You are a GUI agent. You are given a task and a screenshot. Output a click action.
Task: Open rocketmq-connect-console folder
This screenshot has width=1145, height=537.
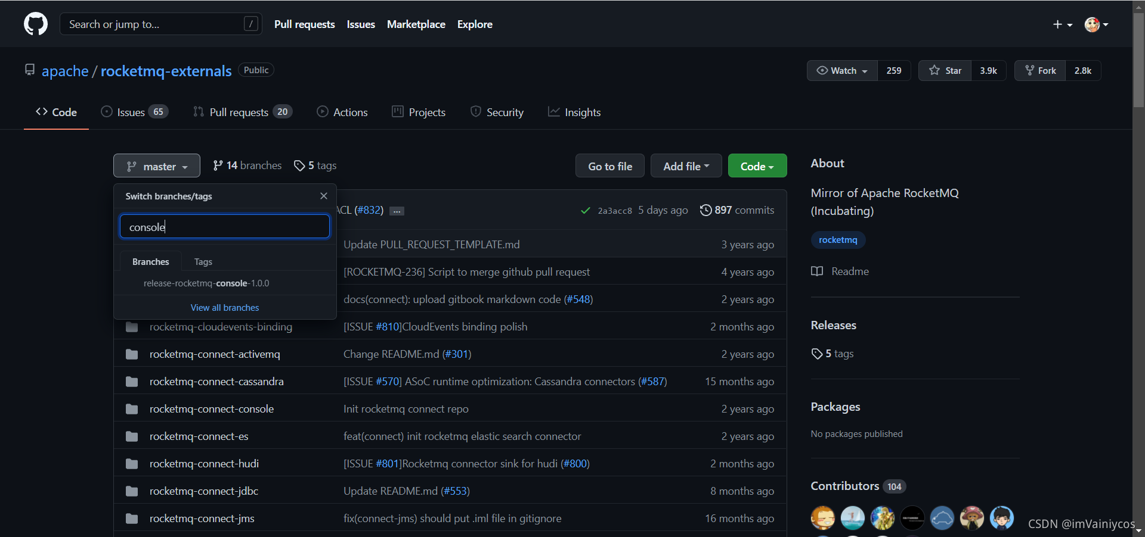pyautogui.click(x=212, y=409)
